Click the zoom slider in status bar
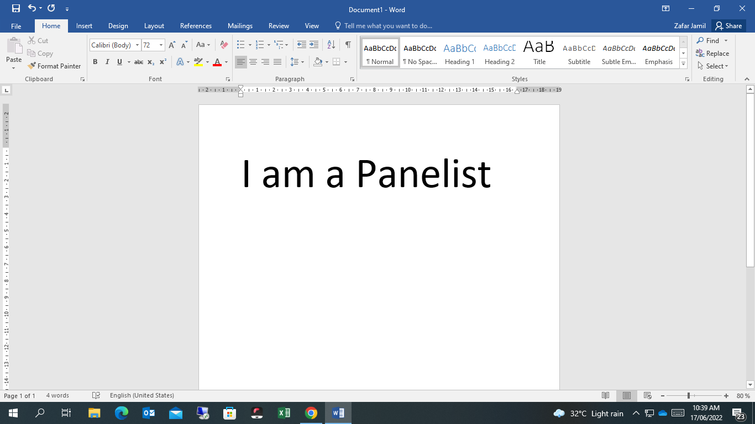The width and height of the screenshot is (755, 424). click(689, 396)
